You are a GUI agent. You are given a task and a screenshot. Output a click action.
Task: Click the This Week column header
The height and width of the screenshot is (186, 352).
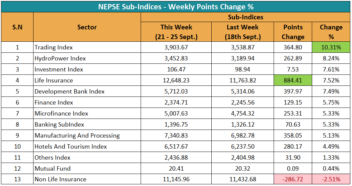[x=176, y=32]
